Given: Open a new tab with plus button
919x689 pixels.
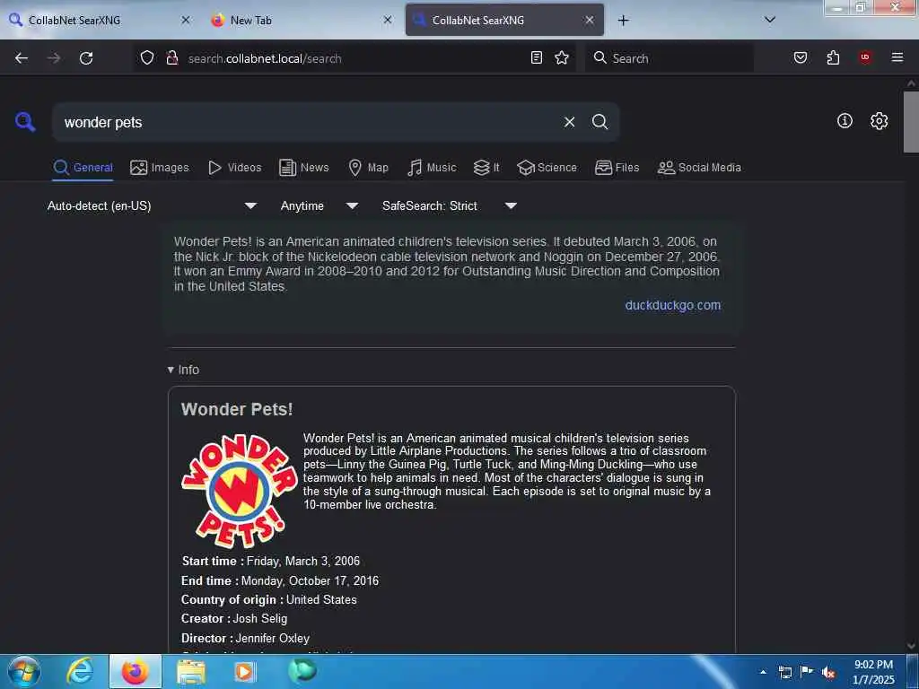Looking at the screenshot, I should (x=623, y=21).
